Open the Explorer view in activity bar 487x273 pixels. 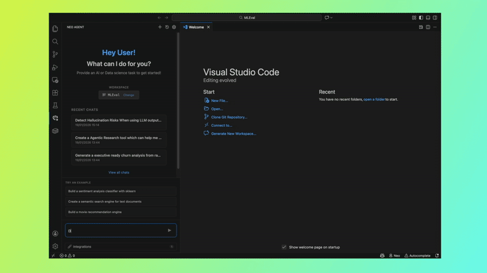(55, 29)
